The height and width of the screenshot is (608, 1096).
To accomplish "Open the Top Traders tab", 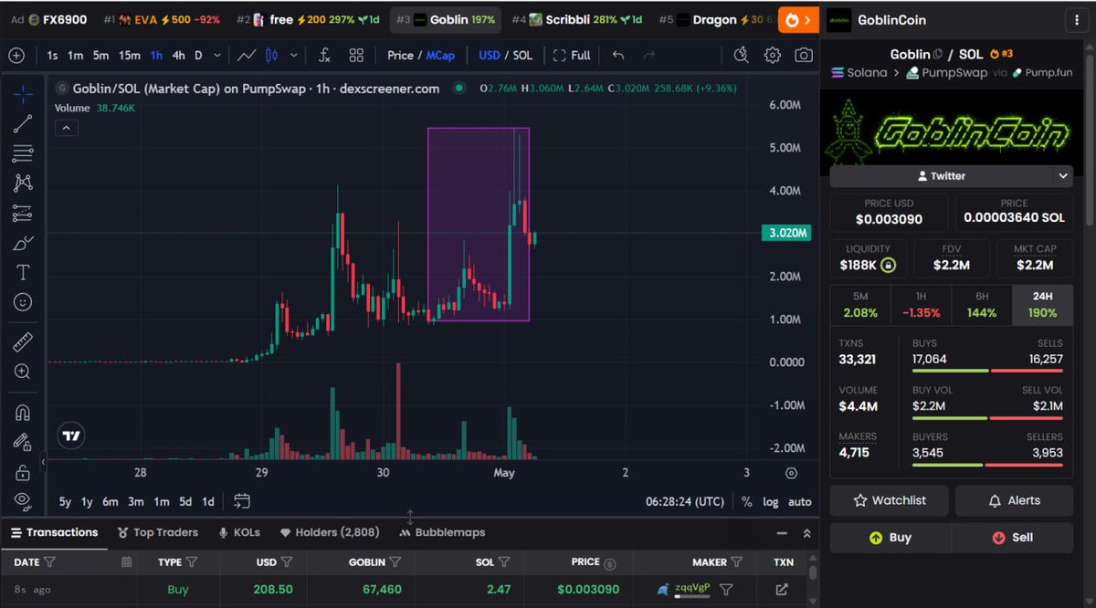I will 159,532.
